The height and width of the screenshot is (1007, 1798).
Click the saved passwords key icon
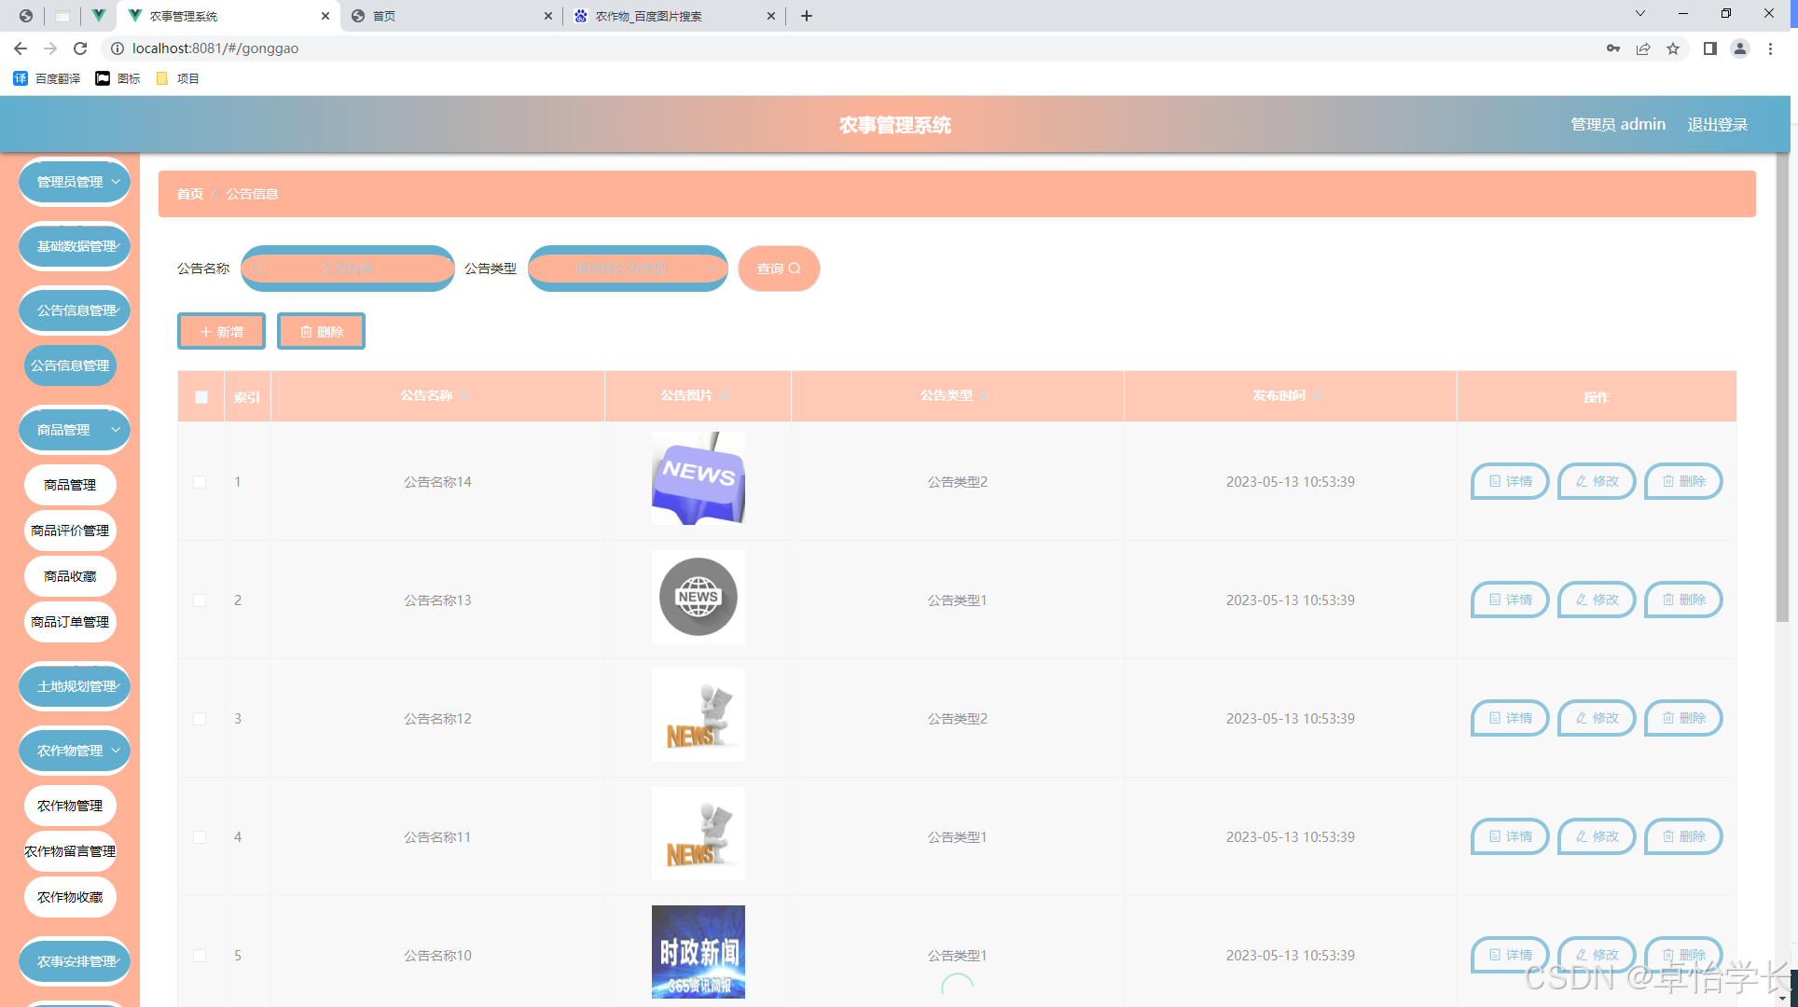coord(1612,48)
